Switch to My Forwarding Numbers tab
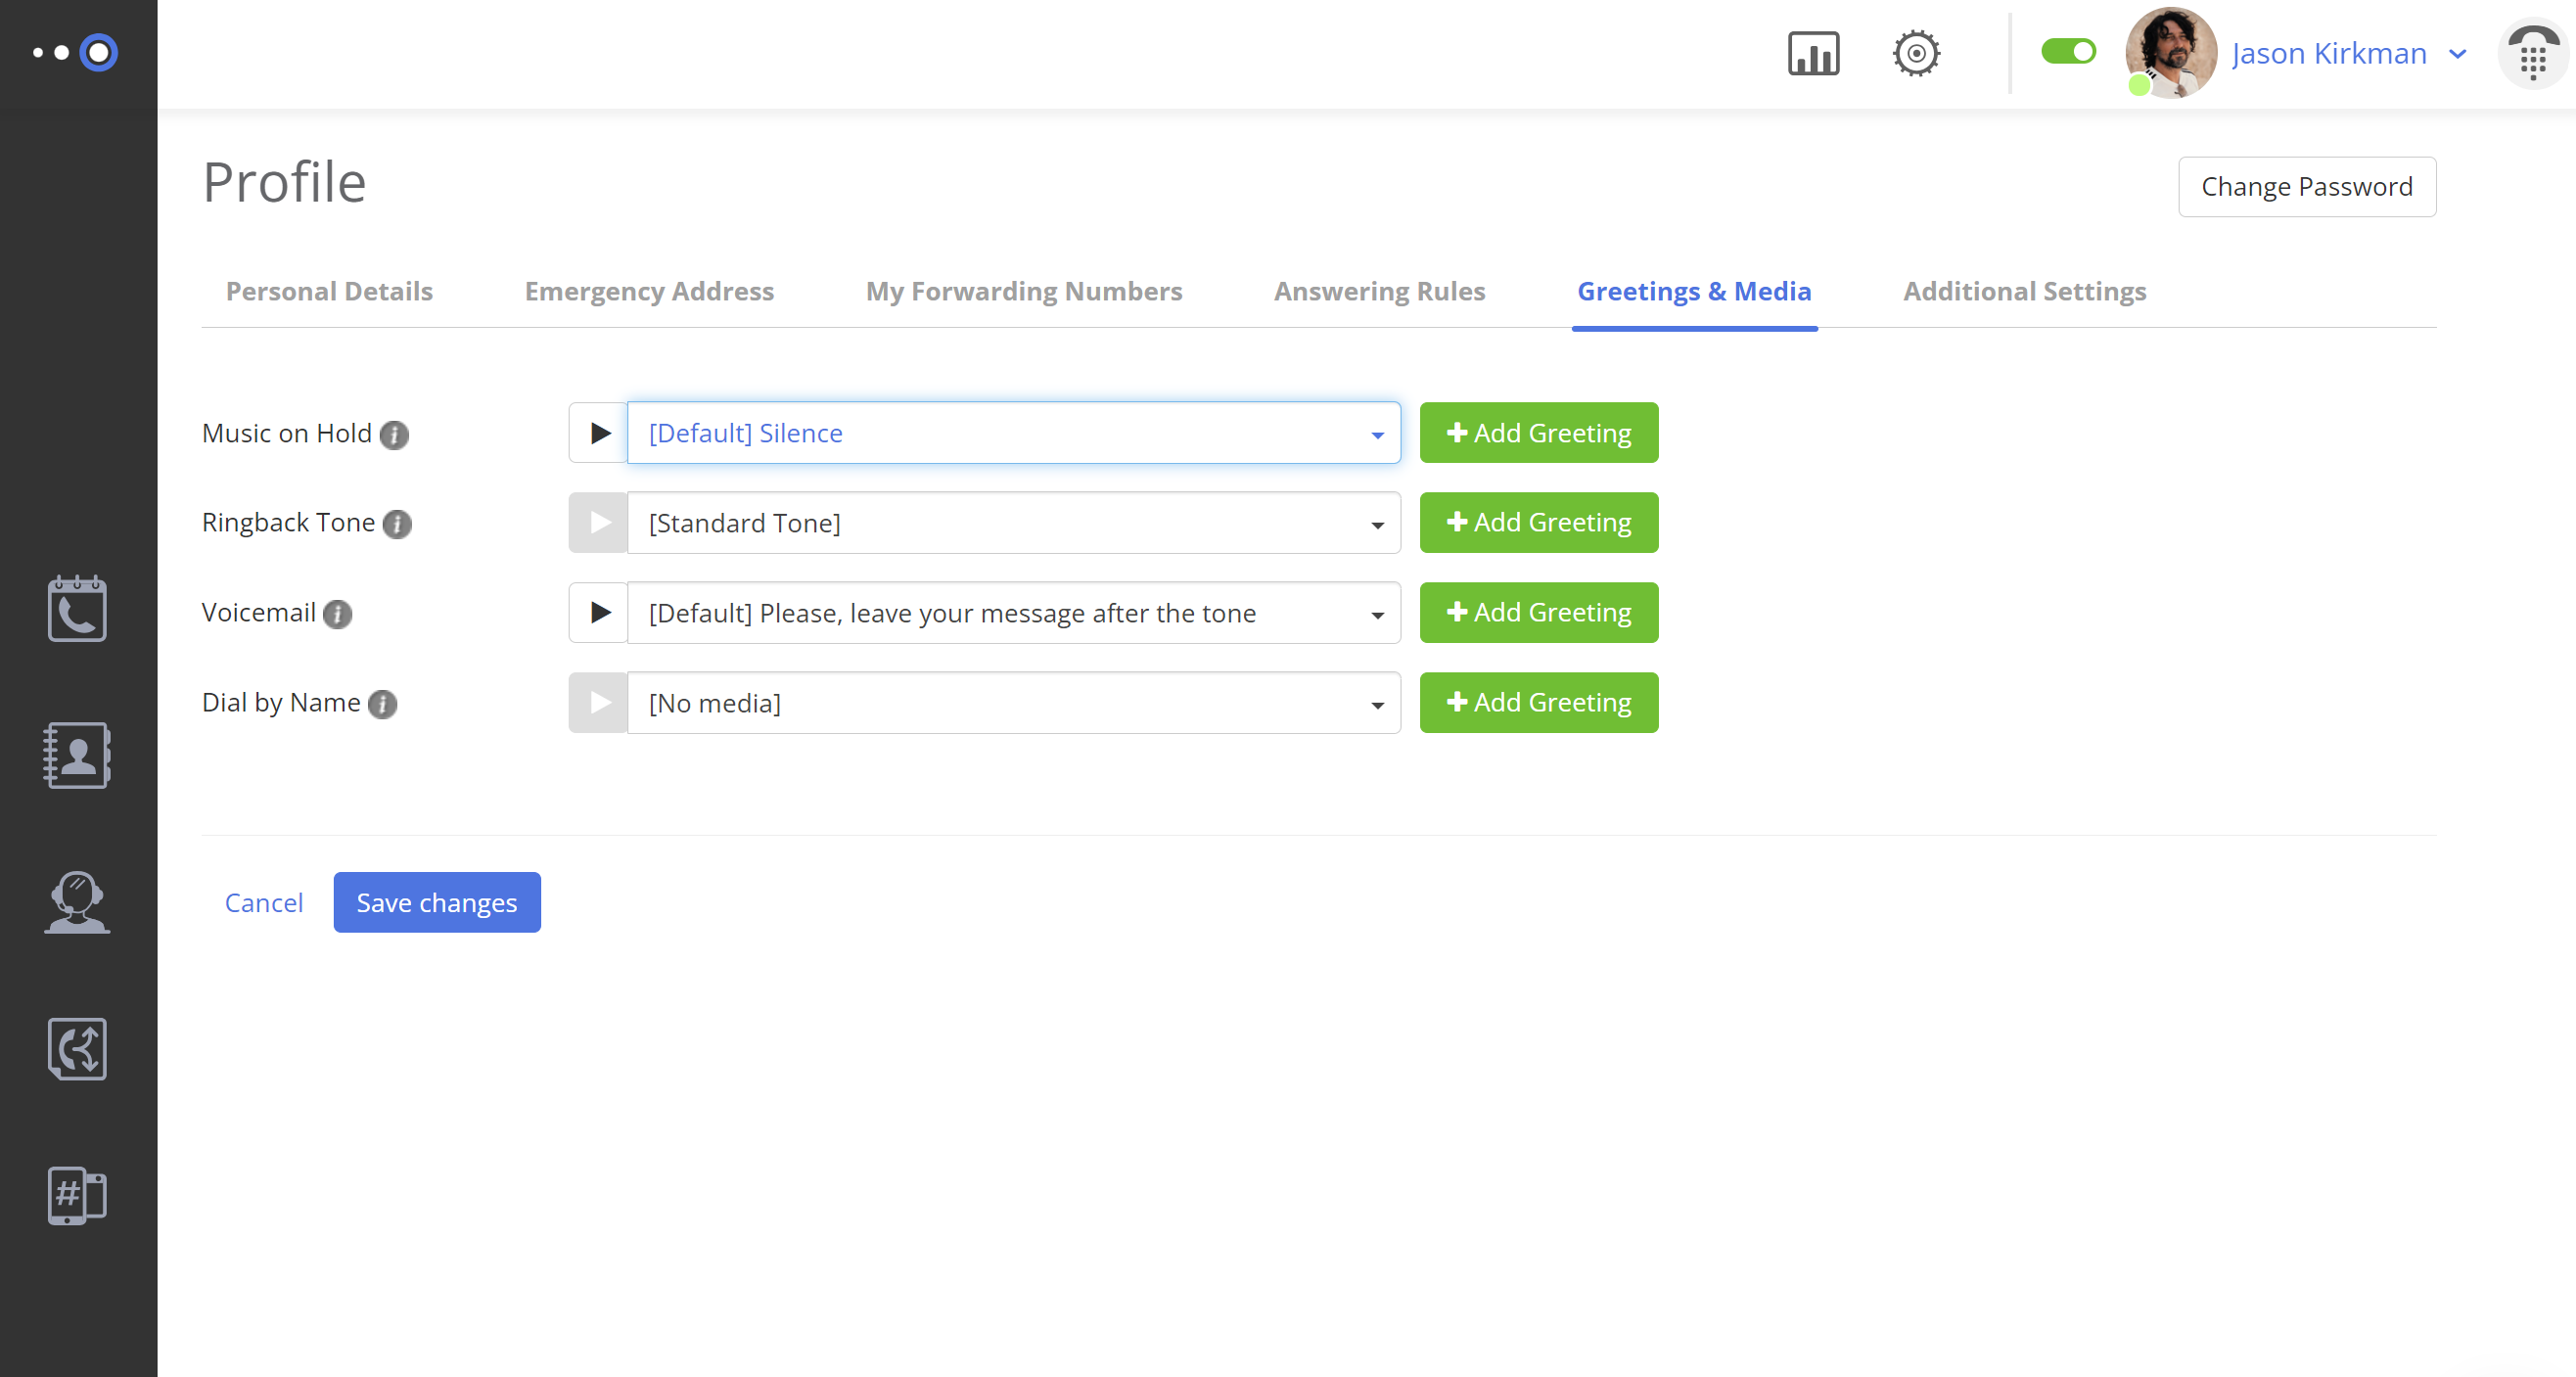The width and height of the screenshot is (2576, 1377). coord(1024,291)
